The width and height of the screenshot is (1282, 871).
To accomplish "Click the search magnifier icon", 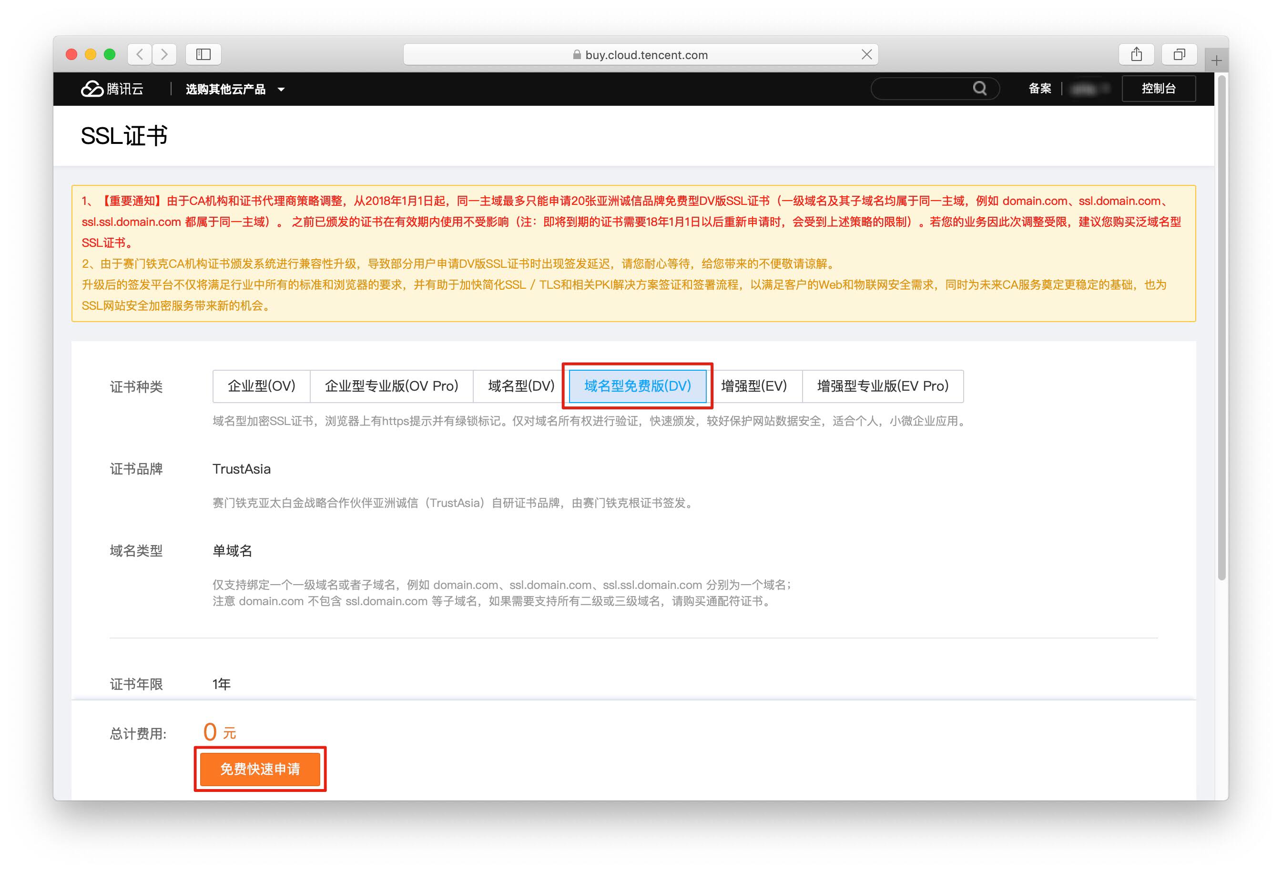I will pyautogui.click(x=980, y=88).
